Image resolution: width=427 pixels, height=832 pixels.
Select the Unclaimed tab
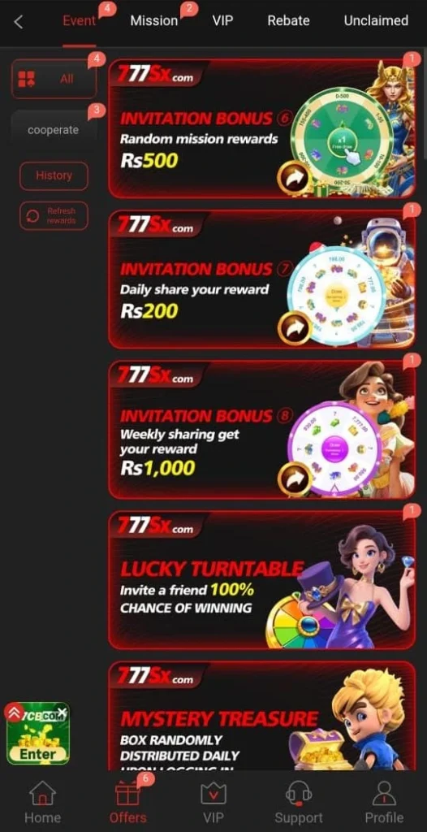[376, 20]
